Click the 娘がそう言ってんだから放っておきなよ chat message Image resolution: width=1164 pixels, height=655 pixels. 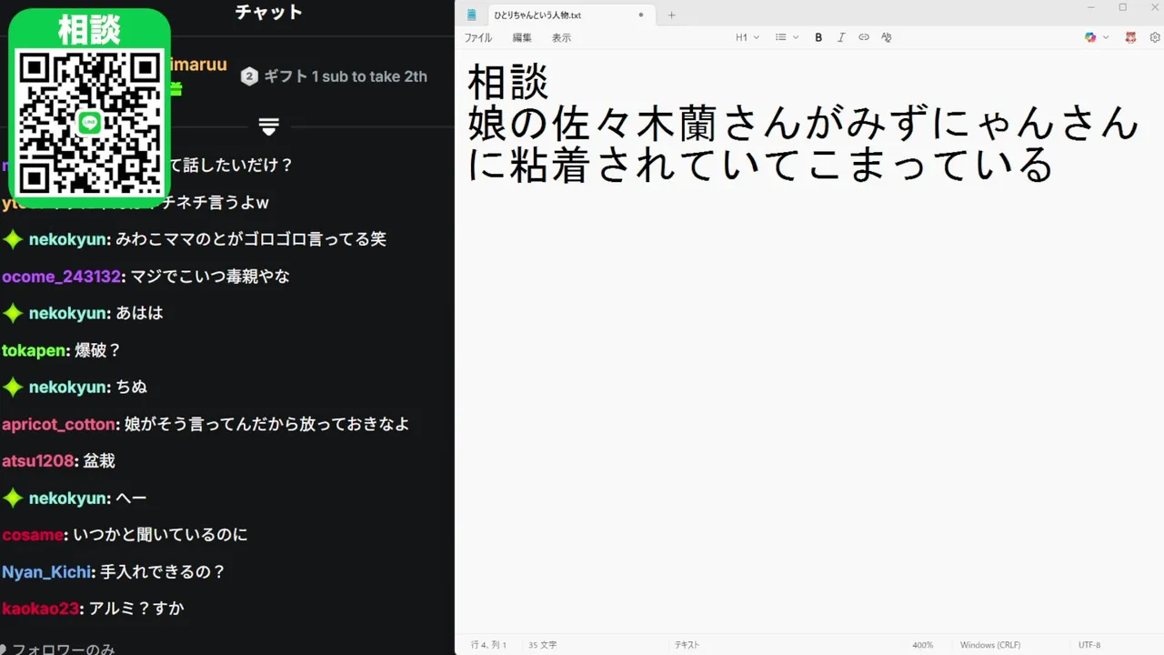267,424
